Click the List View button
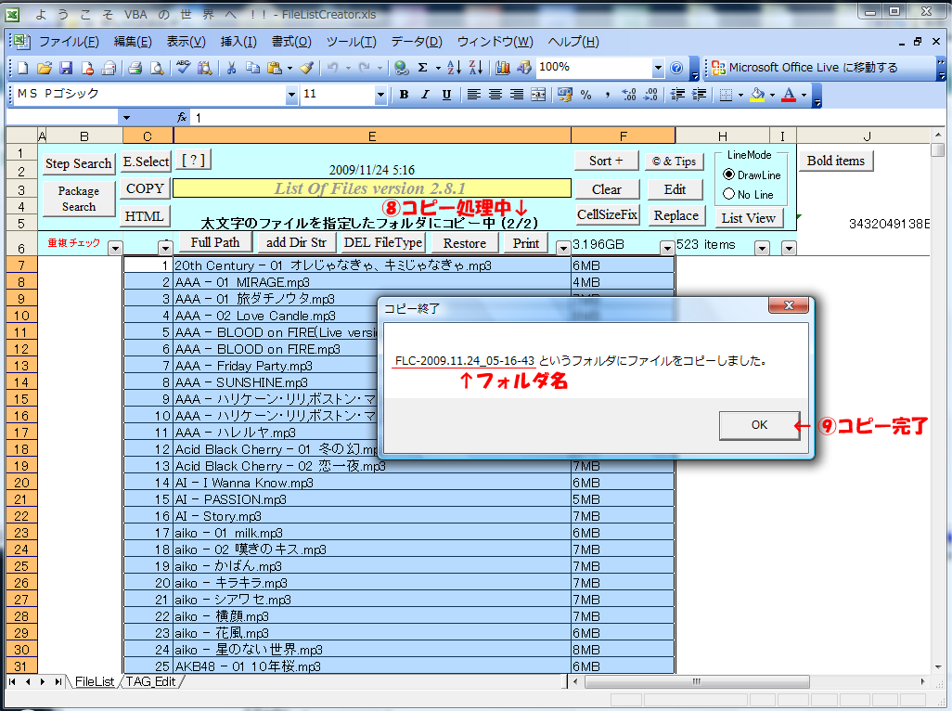This screenshot has width=952, height=711. pos(749,218)
